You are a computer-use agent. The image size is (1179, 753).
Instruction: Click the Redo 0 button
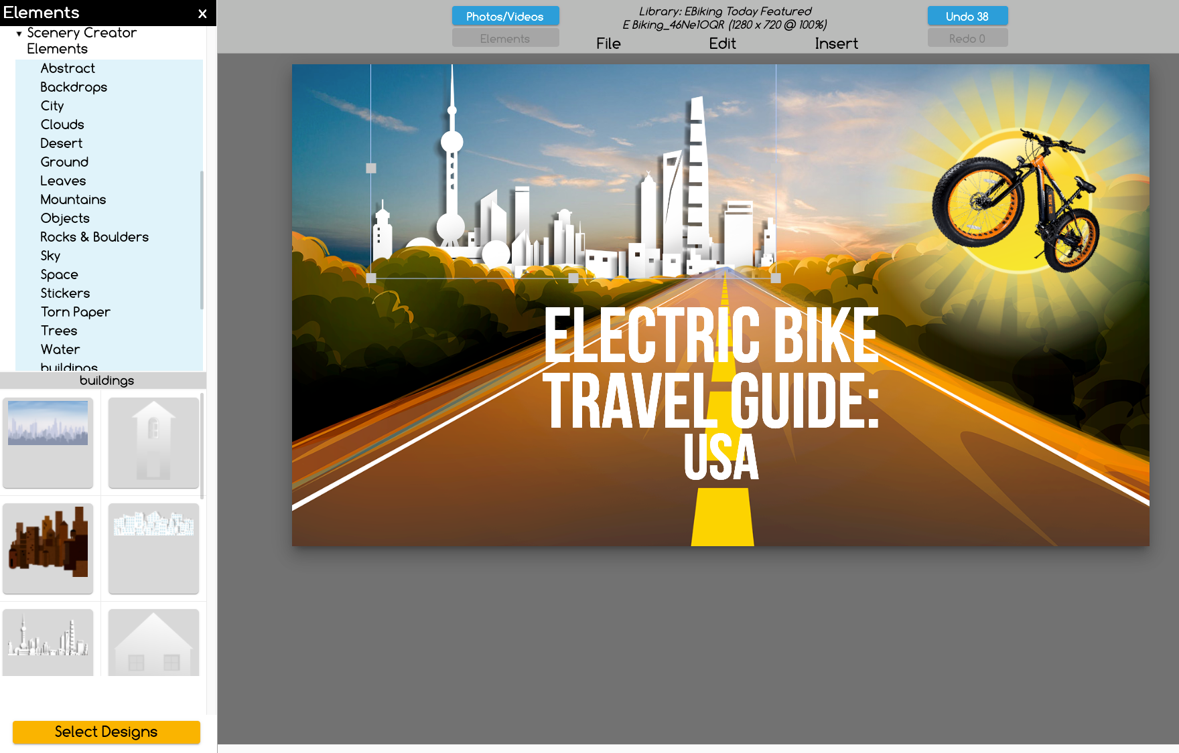[967, 38]
